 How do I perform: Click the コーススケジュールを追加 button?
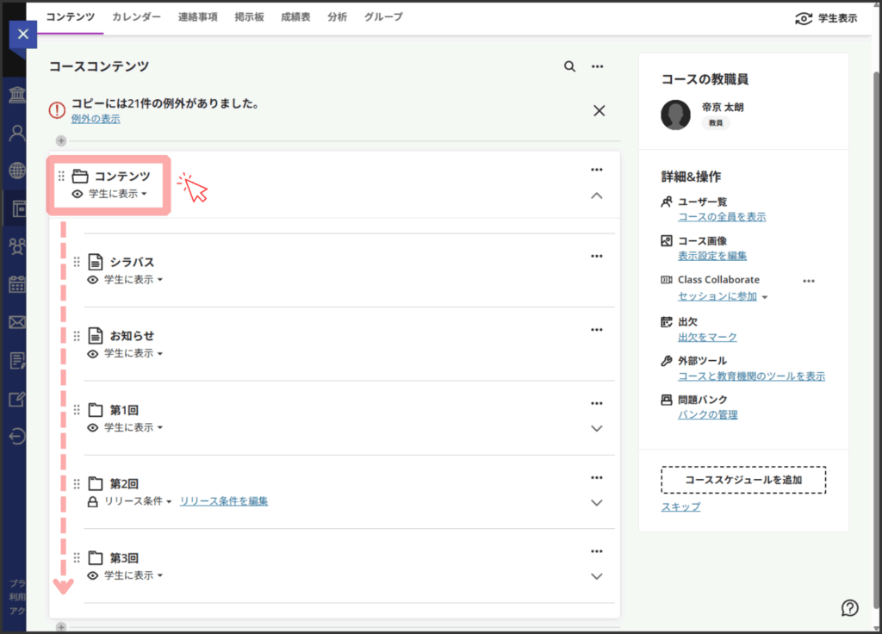[743, 480]
